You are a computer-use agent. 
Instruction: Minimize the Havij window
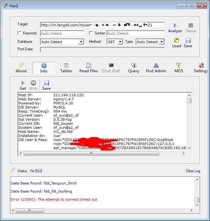[181, 6]
